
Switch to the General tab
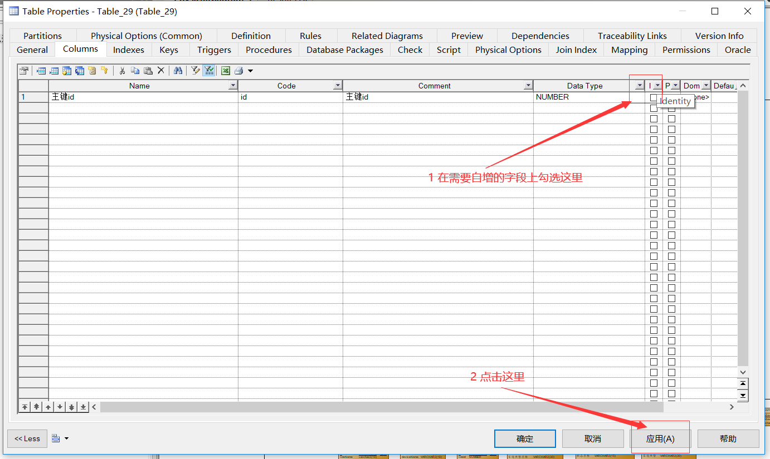[32, 50]
